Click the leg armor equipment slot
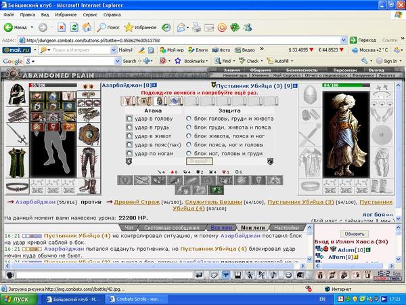 [89, 163]
